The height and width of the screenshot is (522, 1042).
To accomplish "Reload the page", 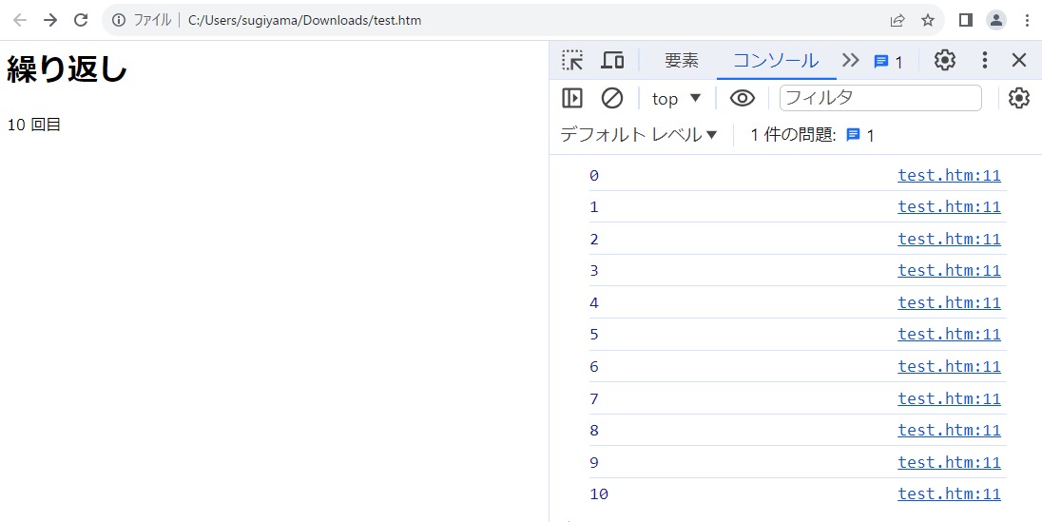I will [81, 20].
